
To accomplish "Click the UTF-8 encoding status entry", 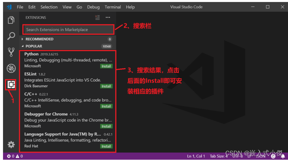I will [237, 156].
